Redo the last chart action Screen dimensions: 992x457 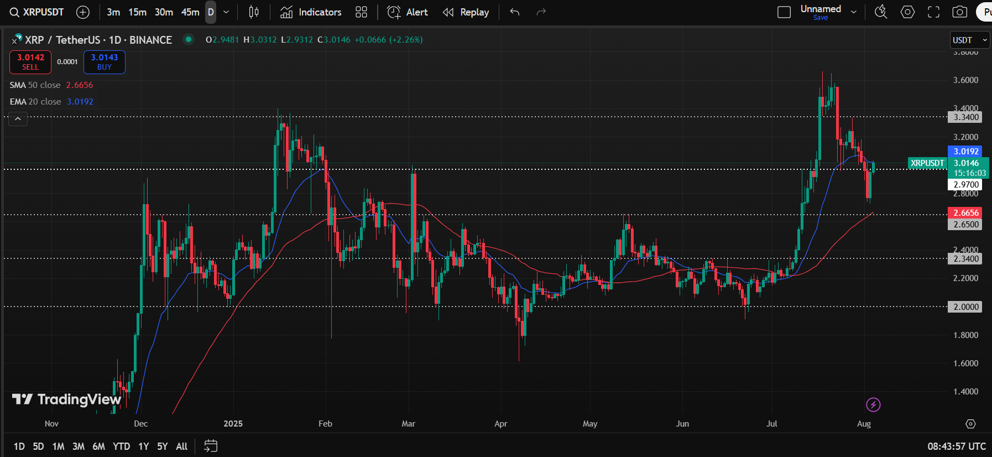(541, 12)
